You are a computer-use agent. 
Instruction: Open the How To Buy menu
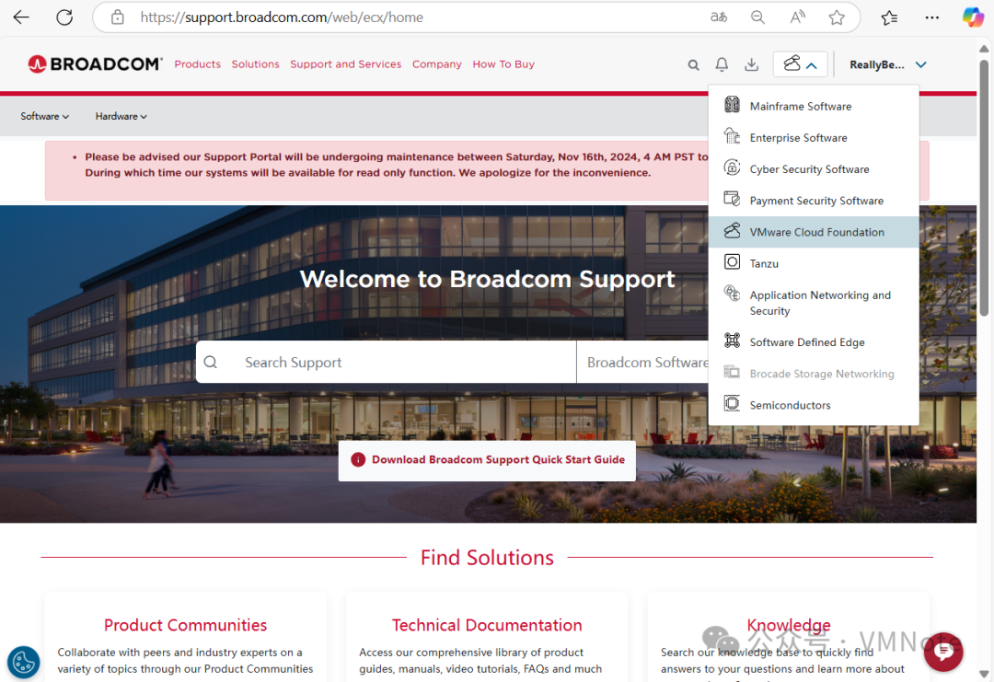click(x=503, y=64)
